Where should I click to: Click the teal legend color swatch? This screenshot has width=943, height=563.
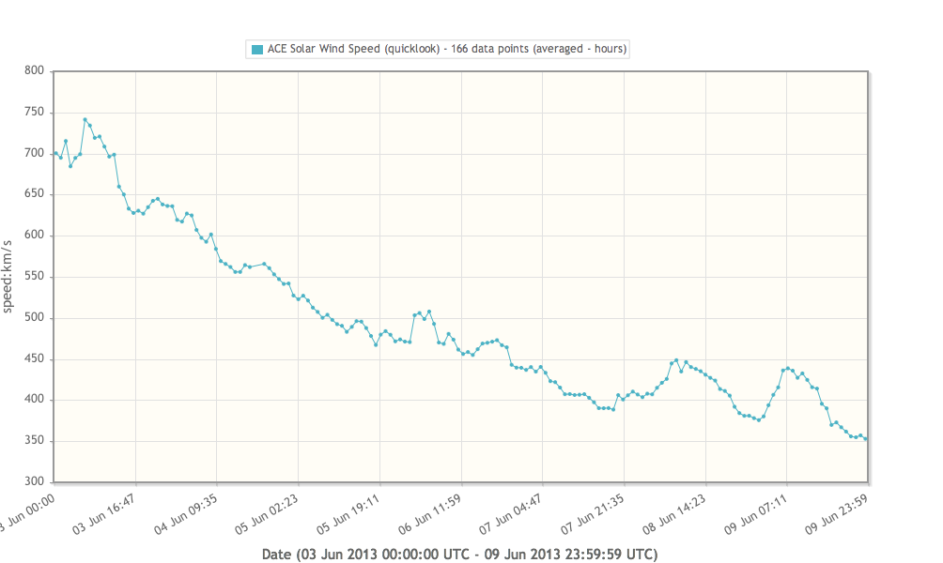(x=257, y=49)
